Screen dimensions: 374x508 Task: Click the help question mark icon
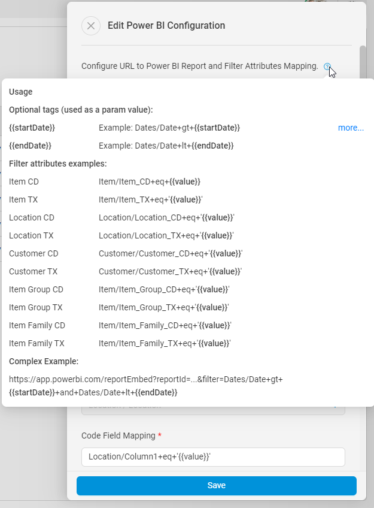(x=327, y=66)
